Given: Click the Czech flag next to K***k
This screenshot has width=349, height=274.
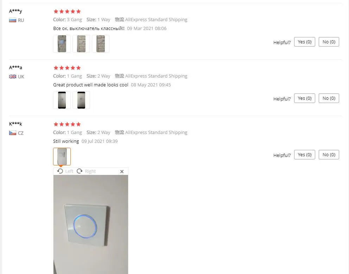Looking at the screenshot, I should [x=12, y=133].
